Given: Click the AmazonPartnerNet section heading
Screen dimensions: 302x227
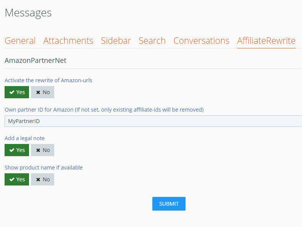Looking at the screenshot, I should (x=36, y=60).
